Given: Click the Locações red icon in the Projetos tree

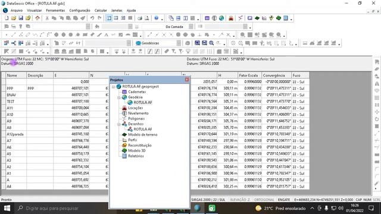Looking at the screenshot, I should (124, 108).
